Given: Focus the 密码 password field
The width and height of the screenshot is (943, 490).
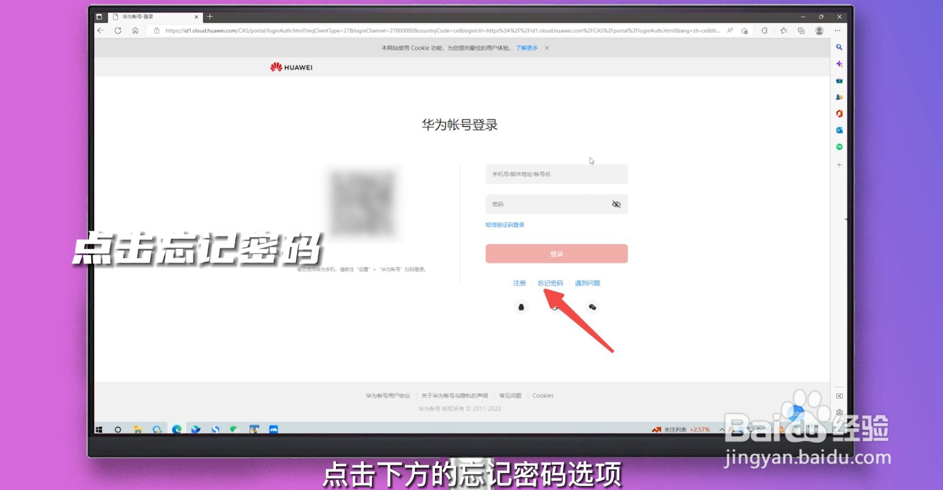Looking at the screenshot, I should [x=556, y=204].
